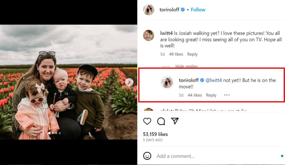This screenshot has height=165, width=285.
Task: Share the post via the paper plane icon
Action: click(175, 121)
